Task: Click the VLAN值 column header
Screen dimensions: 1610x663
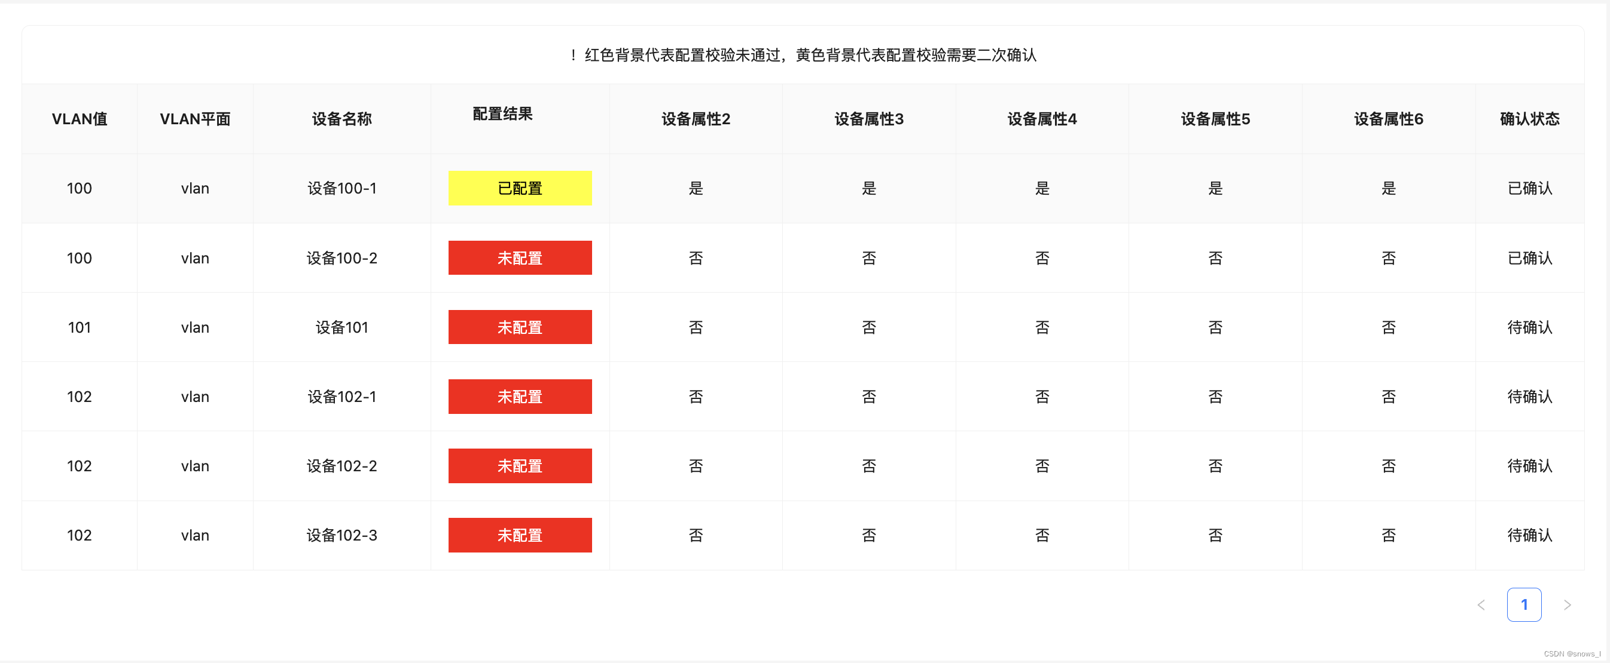Action: pyautogui.click(x=80, y=119)
